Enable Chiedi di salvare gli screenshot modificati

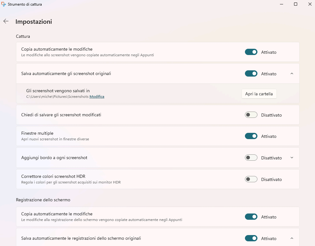[x=251, y=115]
